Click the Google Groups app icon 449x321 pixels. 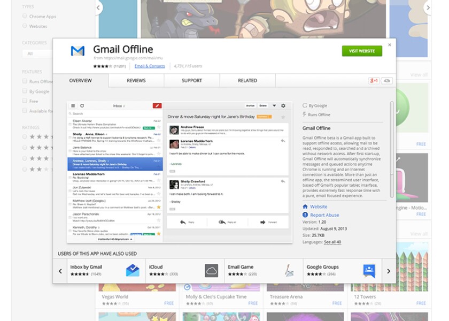[369, 271]
